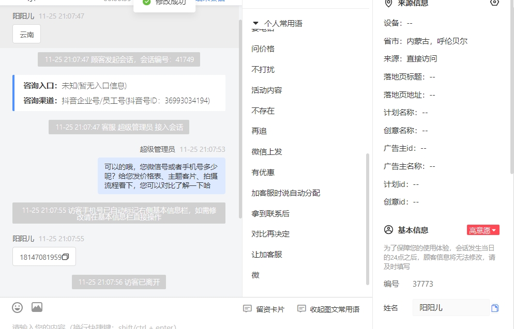Open settings icon next to 来源信息
The width and height of the screenshot is (514, 329).
pos(494,3)
